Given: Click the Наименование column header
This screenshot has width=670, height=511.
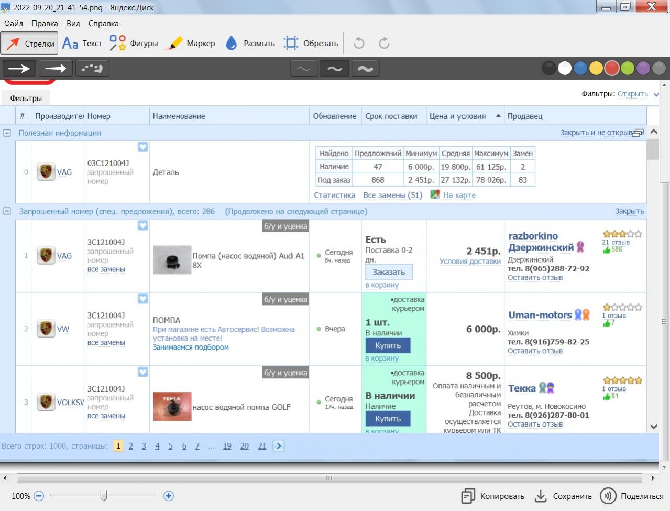Looking at the screenshot, I should [x=229, y=116].
